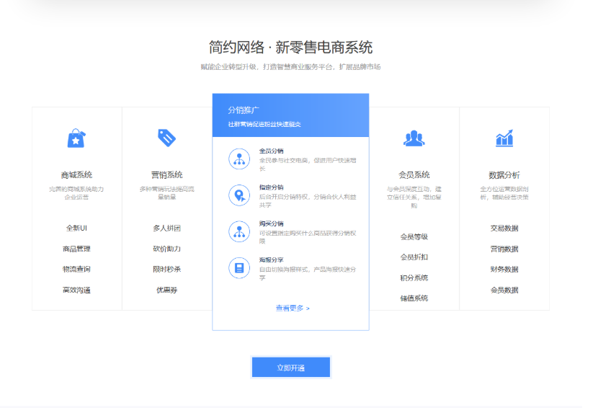The height and width of the screenshot is (408, 593).
Task: Click the 海报分享 title text
Action: 271,260
